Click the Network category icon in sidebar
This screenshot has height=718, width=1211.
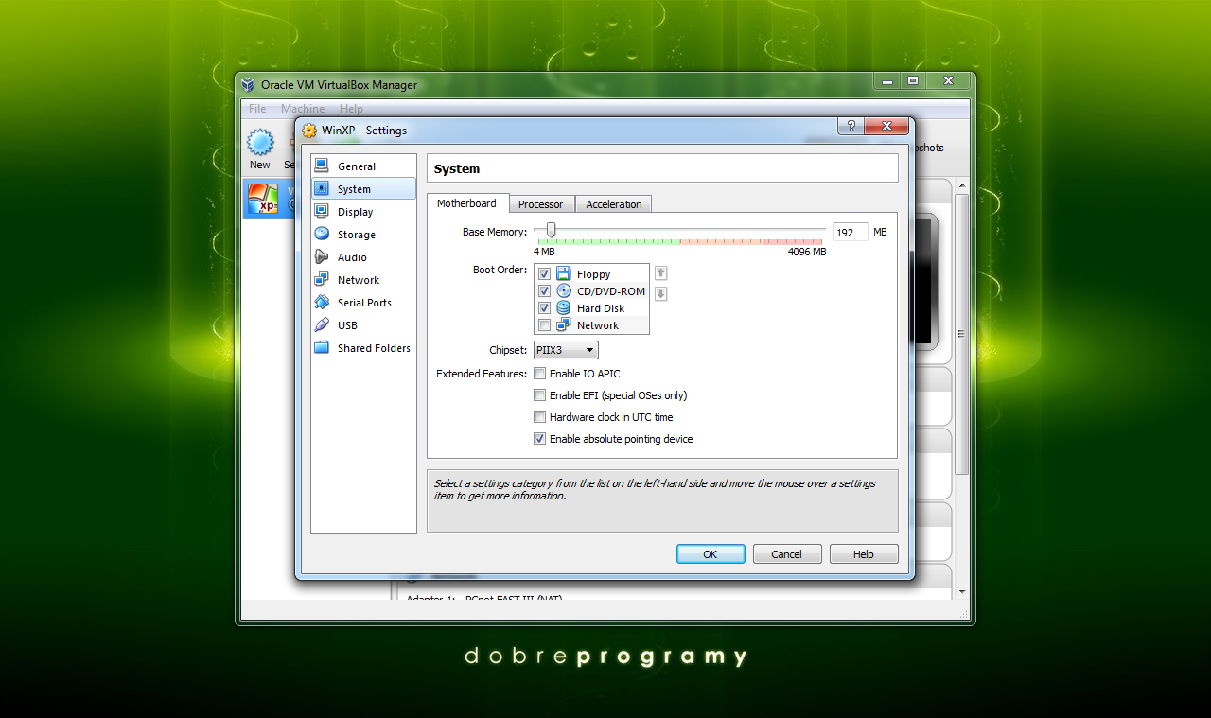click(322, 279)
